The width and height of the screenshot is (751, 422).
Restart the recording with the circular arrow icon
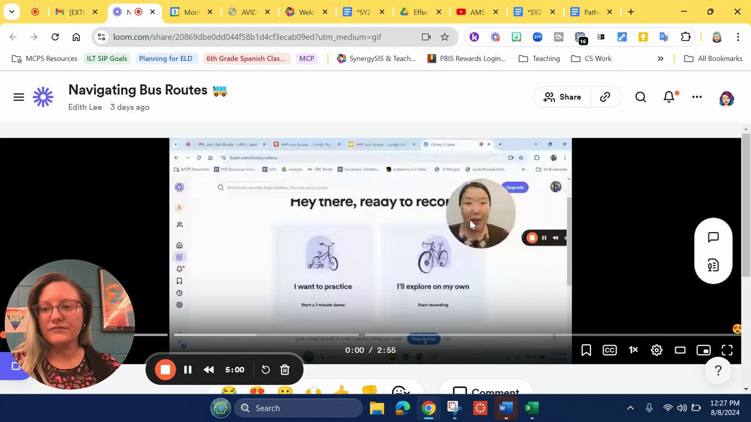(x=266, y=370)
